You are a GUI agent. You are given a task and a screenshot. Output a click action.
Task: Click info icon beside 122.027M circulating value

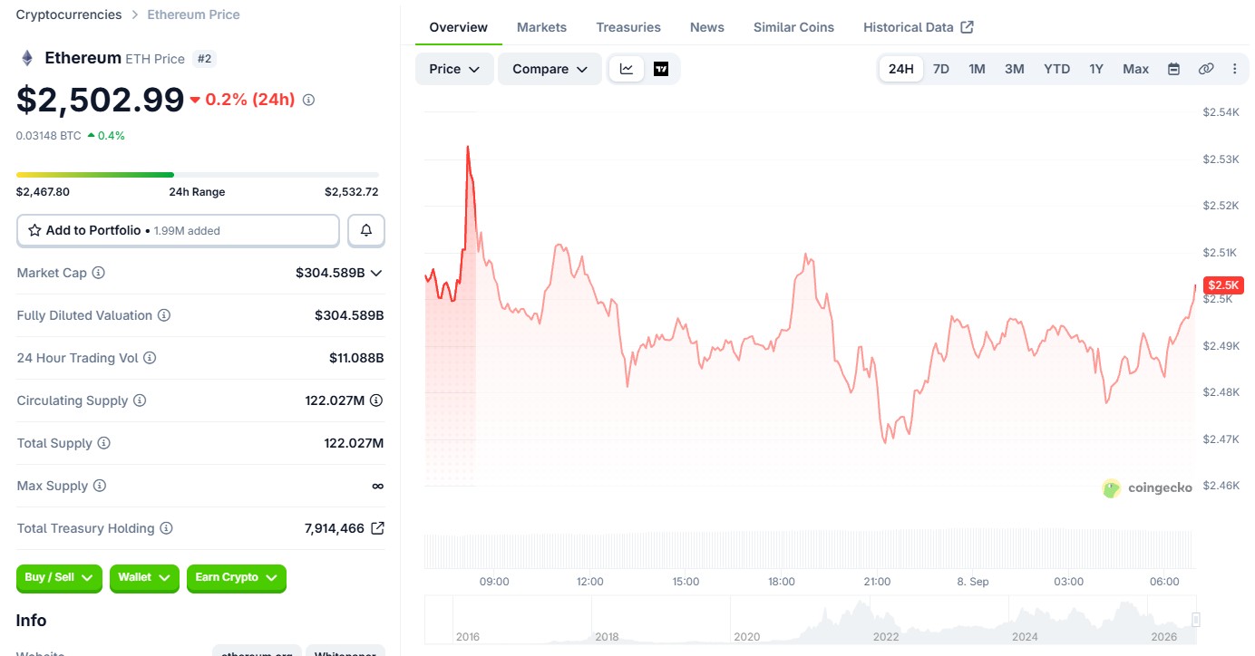[376, 400]
